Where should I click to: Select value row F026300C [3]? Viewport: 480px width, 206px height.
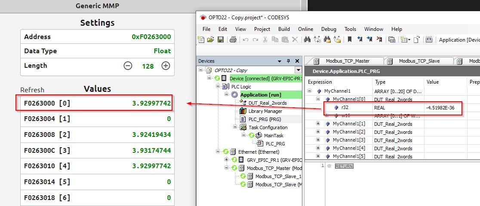point(97,150)
